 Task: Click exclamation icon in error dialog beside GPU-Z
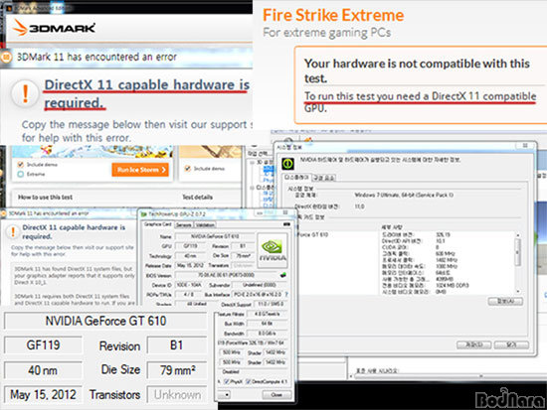pos(13,231)
